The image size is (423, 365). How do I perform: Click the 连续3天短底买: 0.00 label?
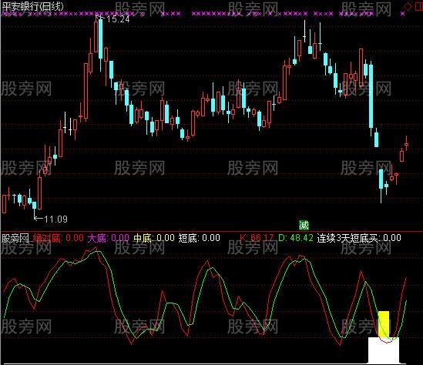coord(359,238)
